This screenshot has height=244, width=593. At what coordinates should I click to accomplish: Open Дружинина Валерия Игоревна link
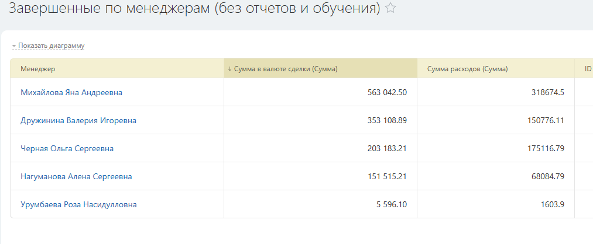pyautogui.click(x=78, y=121)
